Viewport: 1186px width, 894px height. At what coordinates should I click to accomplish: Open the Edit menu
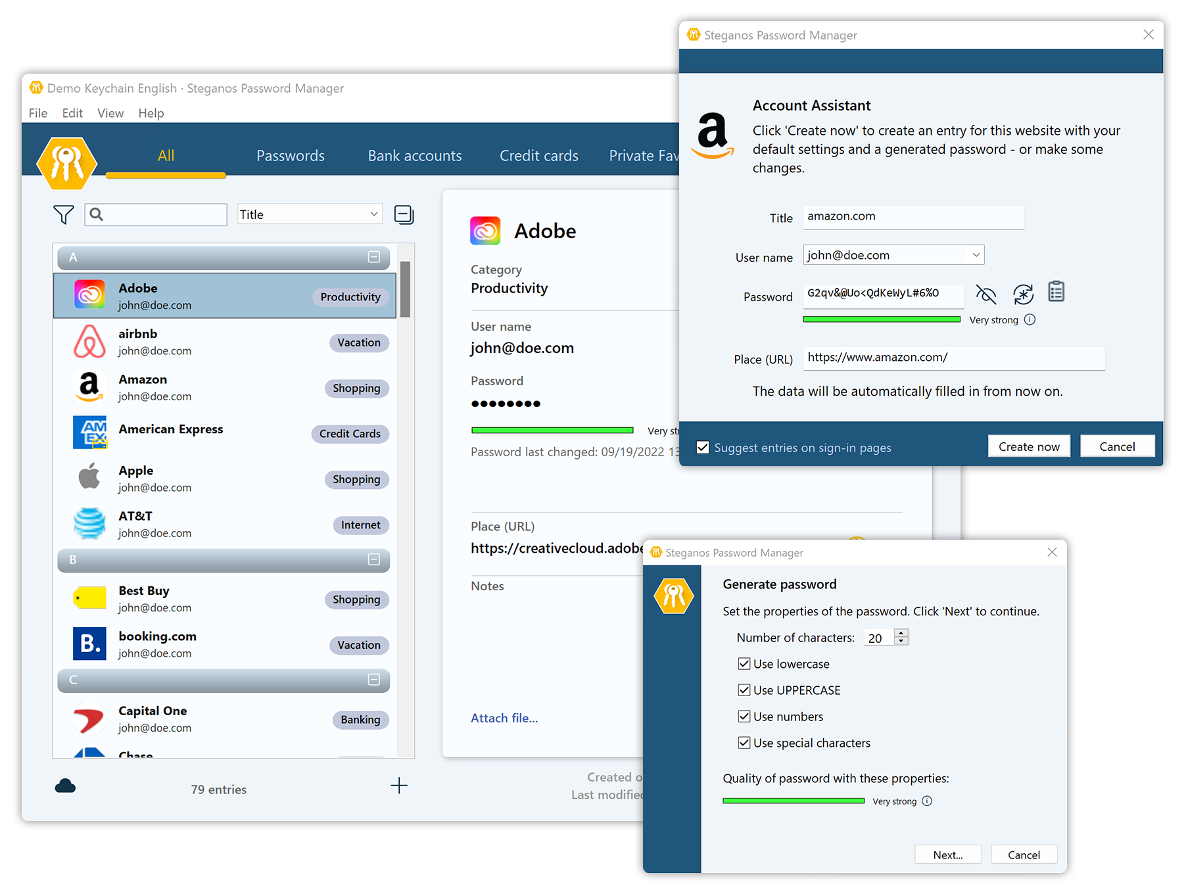click(72, 113)
